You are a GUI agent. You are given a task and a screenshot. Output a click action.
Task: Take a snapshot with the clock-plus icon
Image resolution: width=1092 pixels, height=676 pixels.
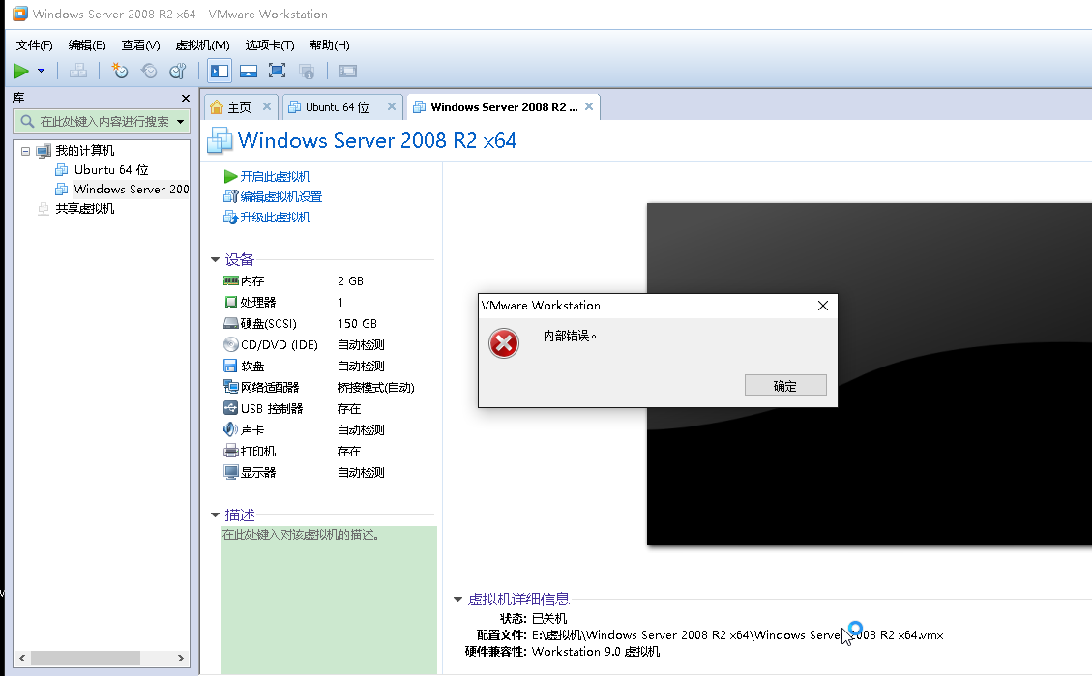(x=120, y=71)
